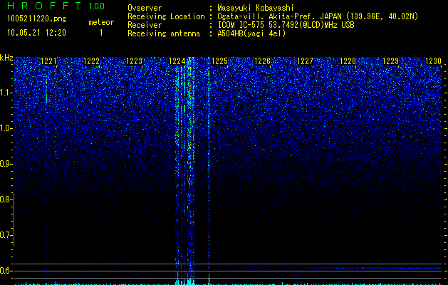The width and height of the screenshot is (448, 285).
Task: Select the A504HB(yagi 4el) antenna text
Action: pos(251,33)
